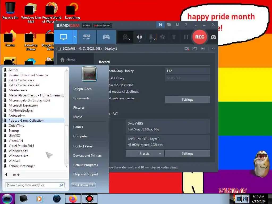Open Firefox from the taskbar
The height and width of the screenshot is (204, 272).
pyautogui.click(x=73, y=199)
